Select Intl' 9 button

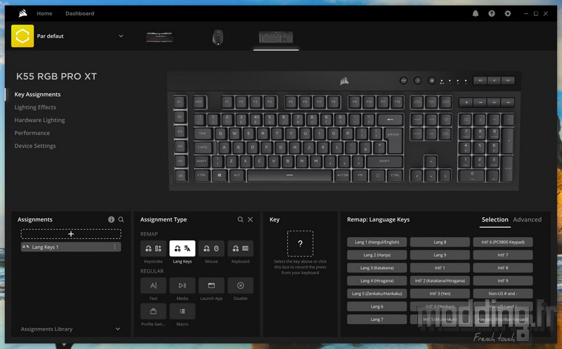(x=503, y=281)
